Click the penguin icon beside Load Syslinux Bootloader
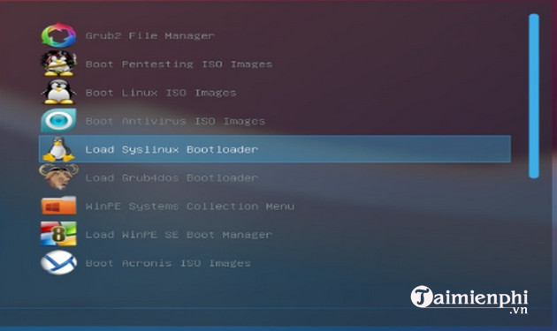Screen dimensions: 557x331 [x=58, y=149]
